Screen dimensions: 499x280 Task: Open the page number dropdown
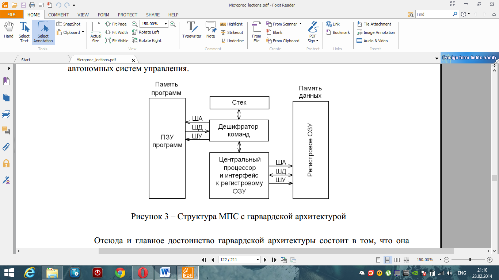[258, 260]
